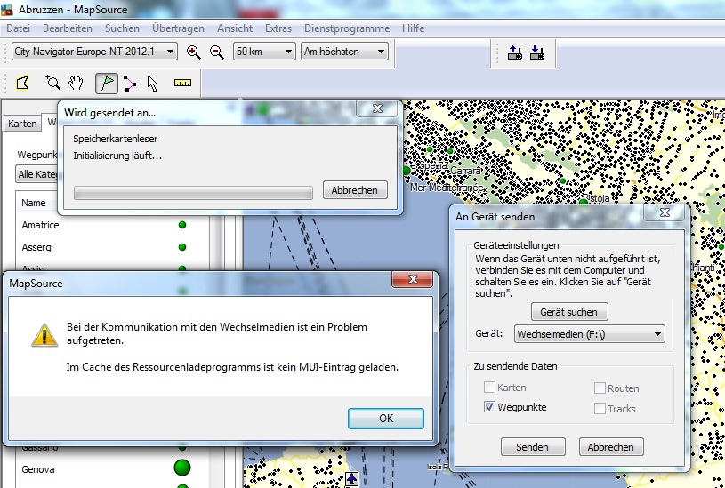This screenshot has height=488, width=725.
Task: Select the zoom tool with magnifier
Action: click(x=52, y=84)
